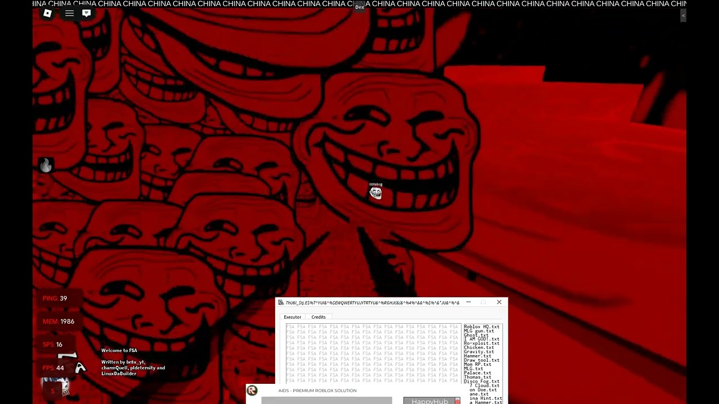Select Hammer.txt script
The image size is (719, 404).
point(477,356)
